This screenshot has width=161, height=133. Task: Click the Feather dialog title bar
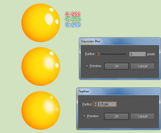click(x=118, y=91)
